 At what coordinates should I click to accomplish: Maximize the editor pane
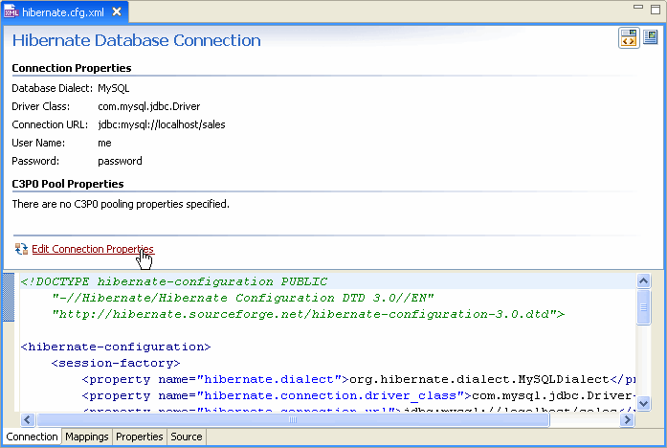(x=656, y=9)
